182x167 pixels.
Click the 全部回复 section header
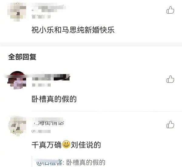coord(22,57)
